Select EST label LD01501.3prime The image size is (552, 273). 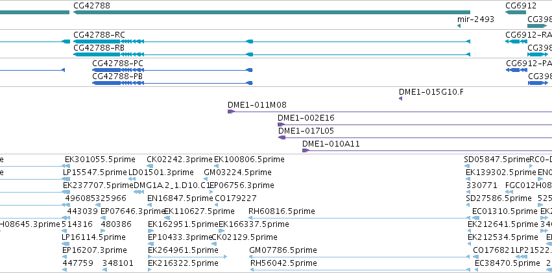[x=161, y=172]
